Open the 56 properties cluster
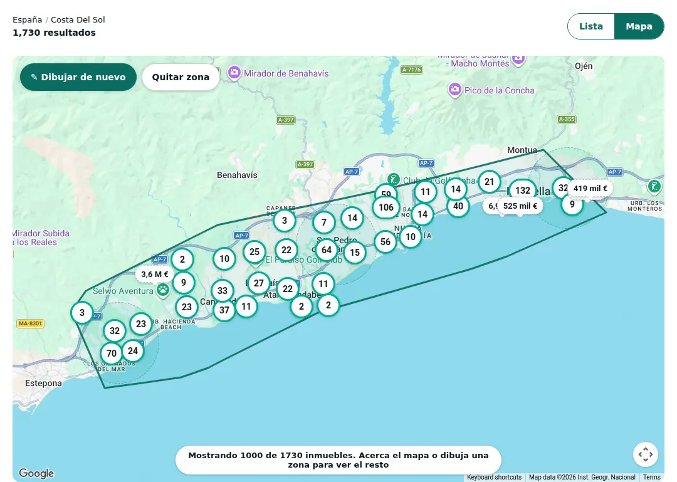 coord(385,242)
